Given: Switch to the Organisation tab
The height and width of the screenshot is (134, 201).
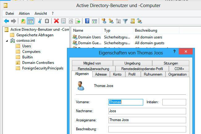Looking at the screenshot, I should [178, 74].
